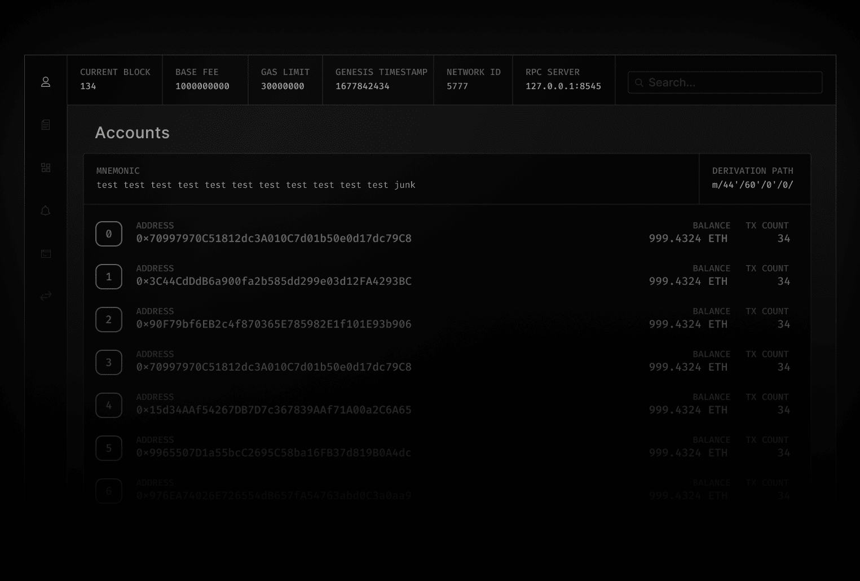
Task: Open the blocks grid icon in sidebar
Action: pos(46,168)
